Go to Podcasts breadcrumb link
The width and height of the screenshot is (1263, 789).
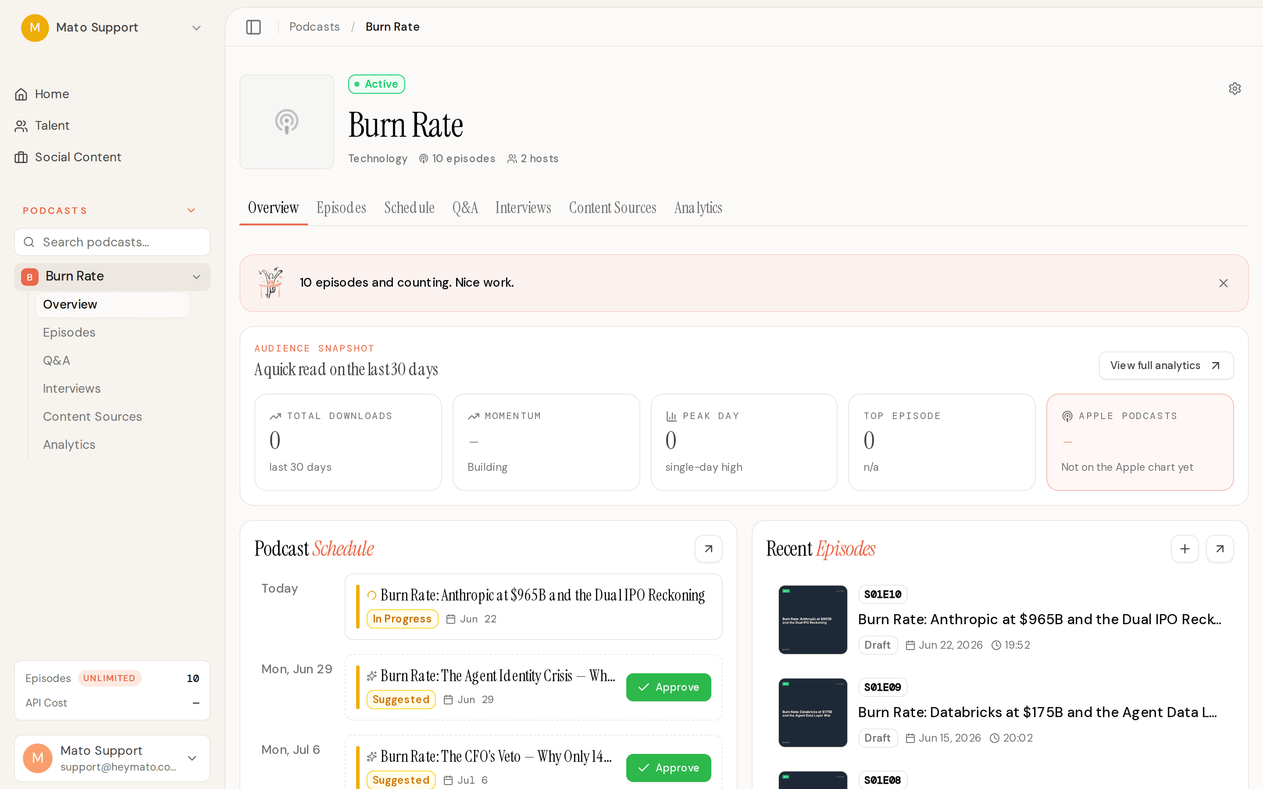click(x=314, y=27)
